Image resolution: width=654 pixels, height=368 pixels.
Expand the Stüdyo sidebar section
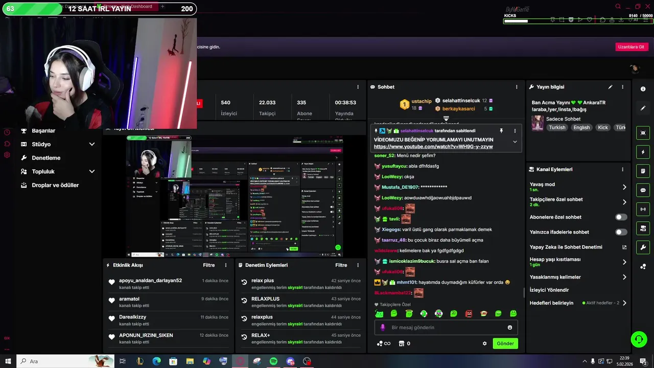coord(92,144)
